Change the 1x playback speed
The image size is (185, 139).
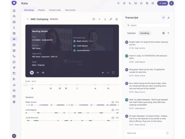pos(103,73)
